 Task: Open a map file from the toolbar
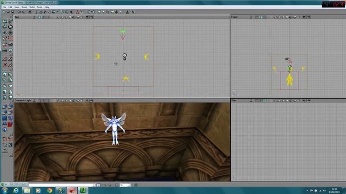[8, 12]
